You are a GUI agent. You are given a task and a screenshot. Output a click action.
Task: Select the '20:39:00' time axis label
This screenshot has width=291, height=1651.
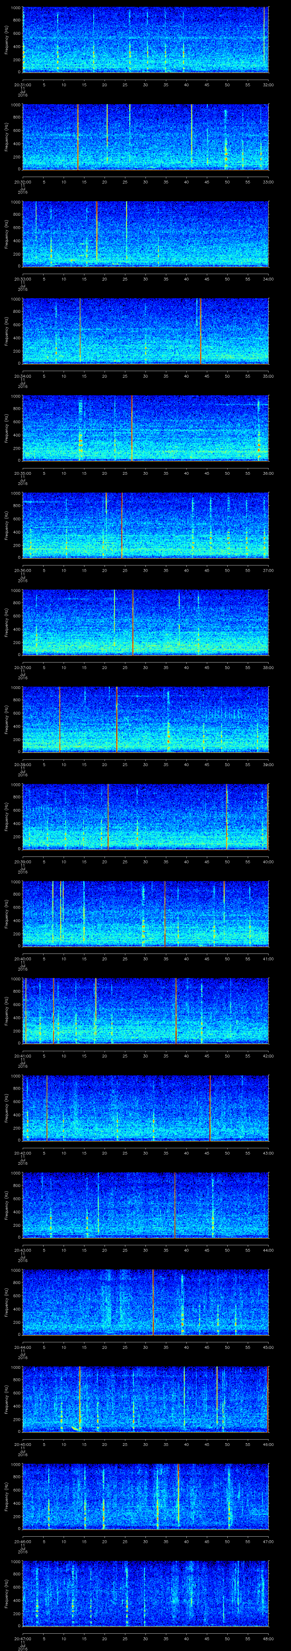tap(22, 861)
